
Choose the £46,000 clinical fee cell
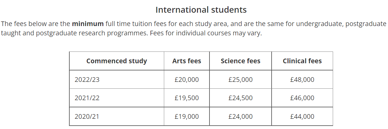click(302, 98)
